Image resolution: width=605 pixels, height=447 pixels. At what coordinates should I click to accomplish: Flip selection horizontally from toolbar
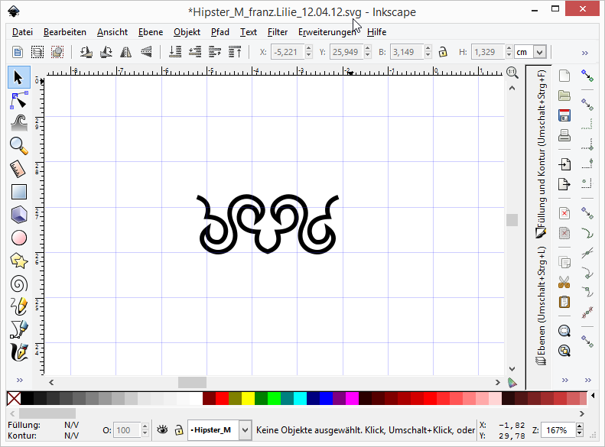tap(125, 52)
